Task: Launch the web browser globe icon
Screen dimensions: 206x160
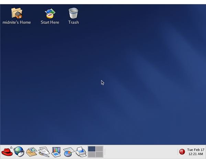Action: pyautogui.click(x=19, y=152)
